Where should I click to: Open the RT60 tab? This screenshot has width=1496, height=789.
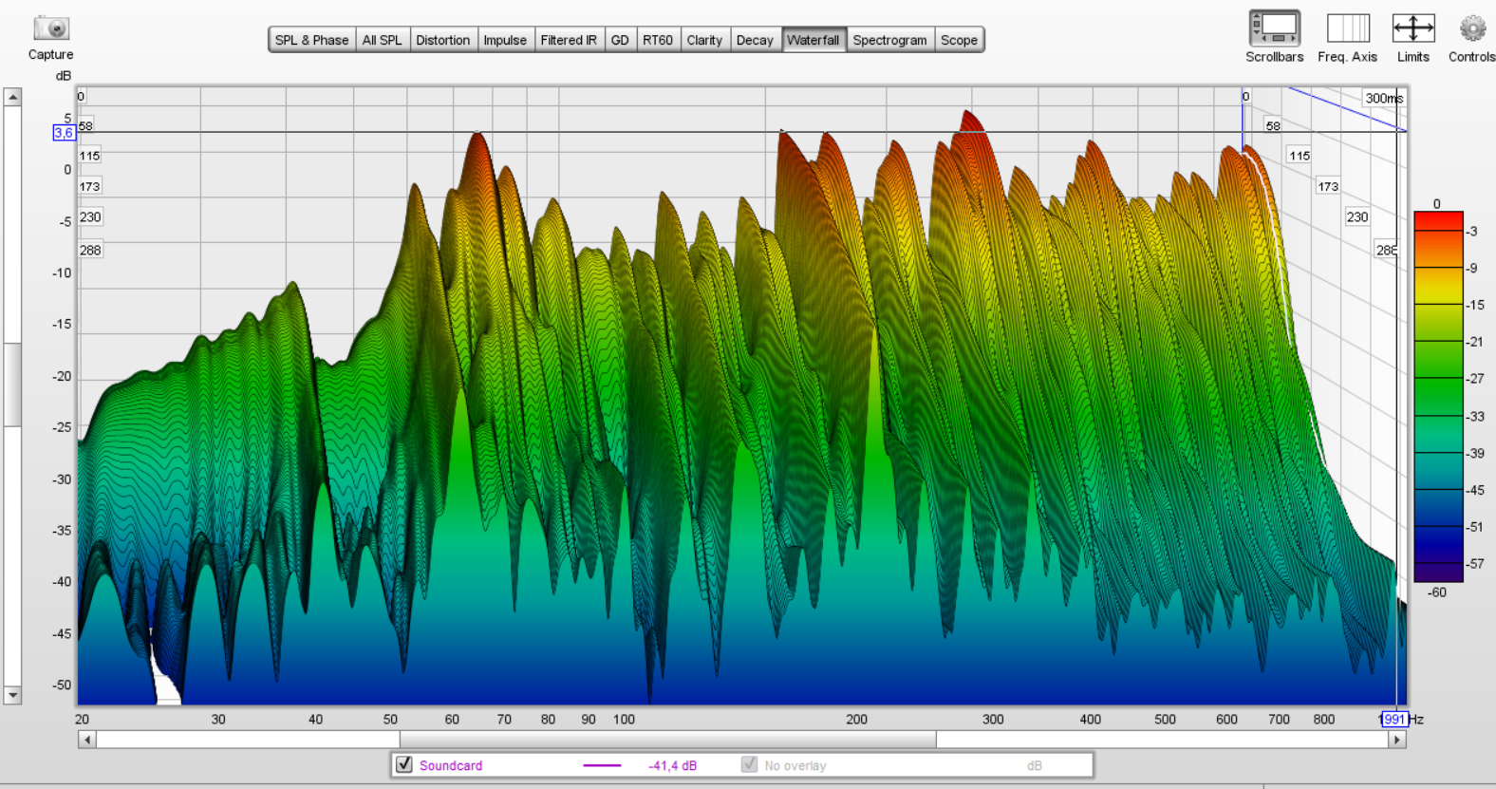658,40
